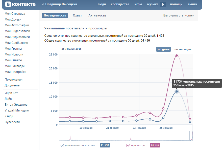This screenshot has height=150, width=223.
Task: Click the blue 11 734 value badge
Action: point(105,145)
